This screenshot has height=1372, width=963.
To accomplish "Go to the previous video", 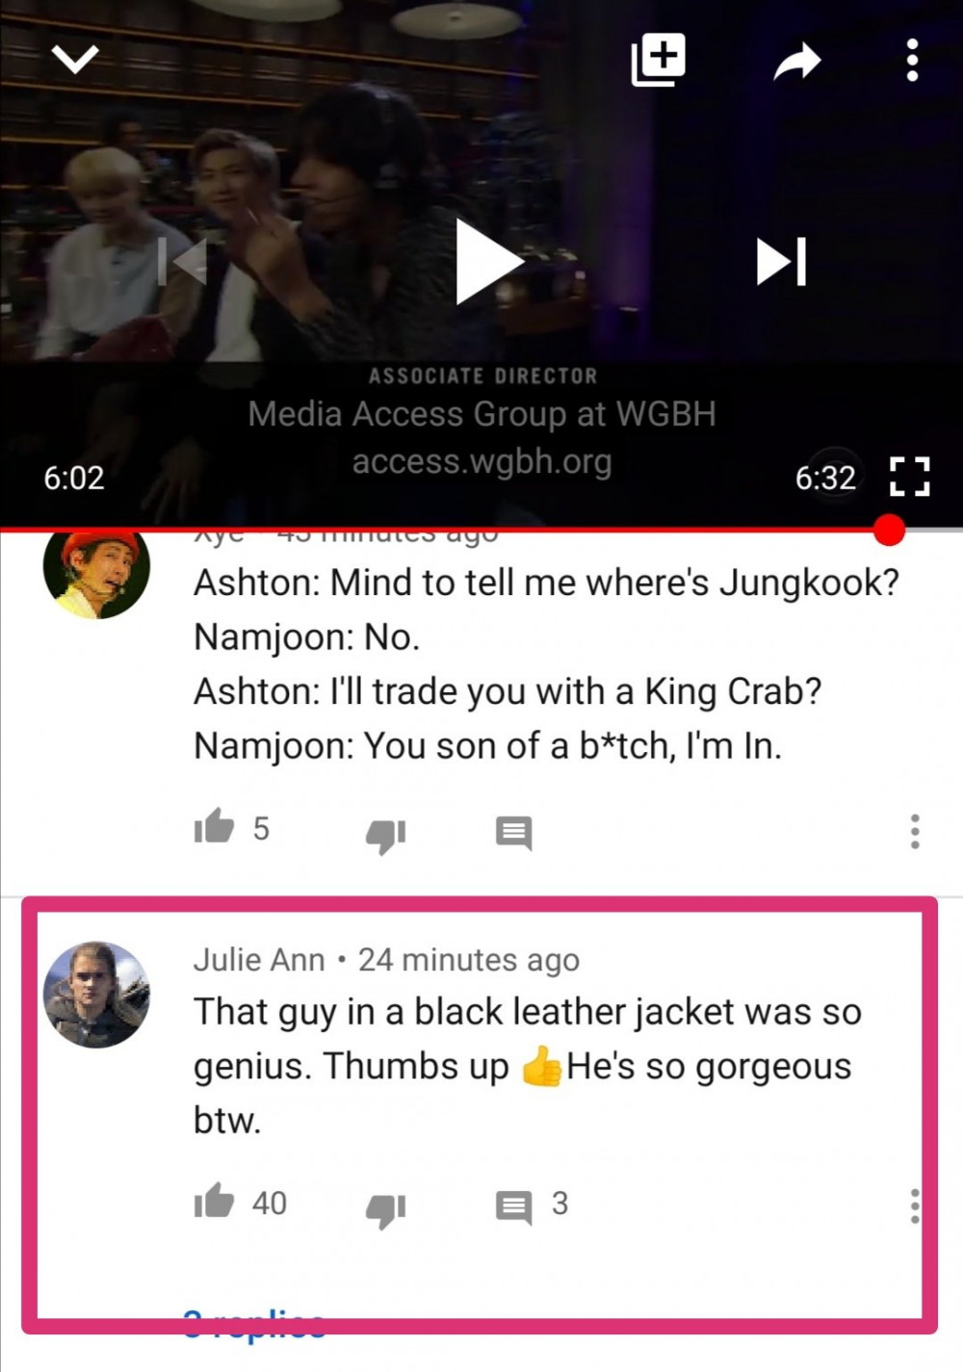I will point(182,262).
